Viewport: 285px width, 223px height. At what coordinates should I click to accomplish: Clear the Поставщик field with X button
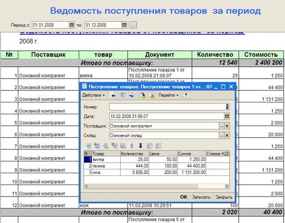pyautogui.click(x=227, y=126)
